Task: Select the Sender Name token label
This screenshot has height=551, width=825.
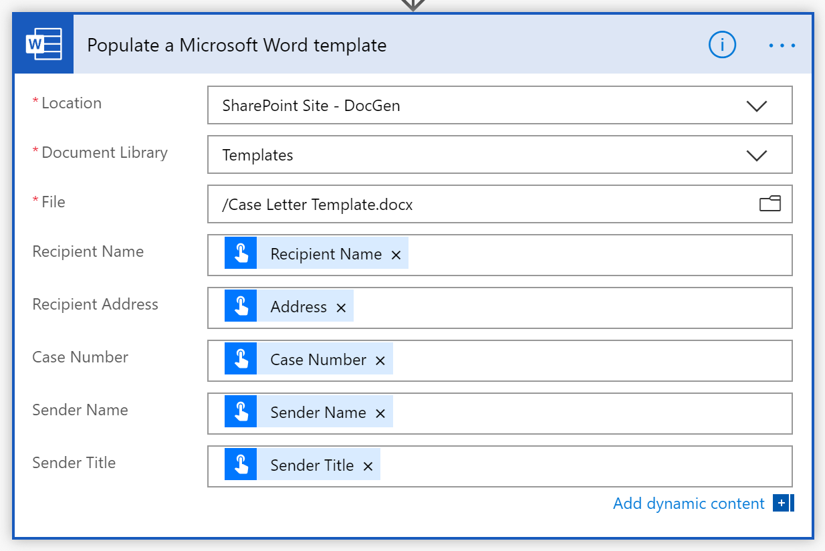Action: click(318, 413)
